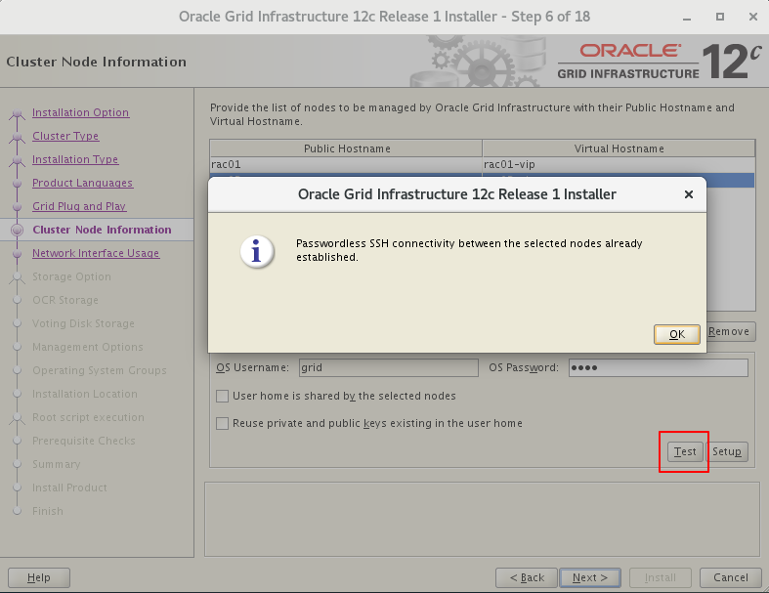Screen dimensions: 769x593
Task: Click the Storage Option step marker icon
Action: [18, 277]
